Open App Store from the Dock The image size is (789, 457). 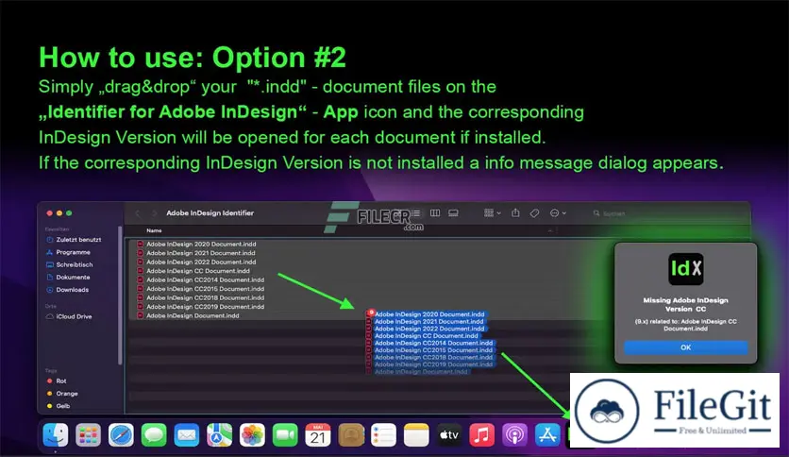coord(547,435)
